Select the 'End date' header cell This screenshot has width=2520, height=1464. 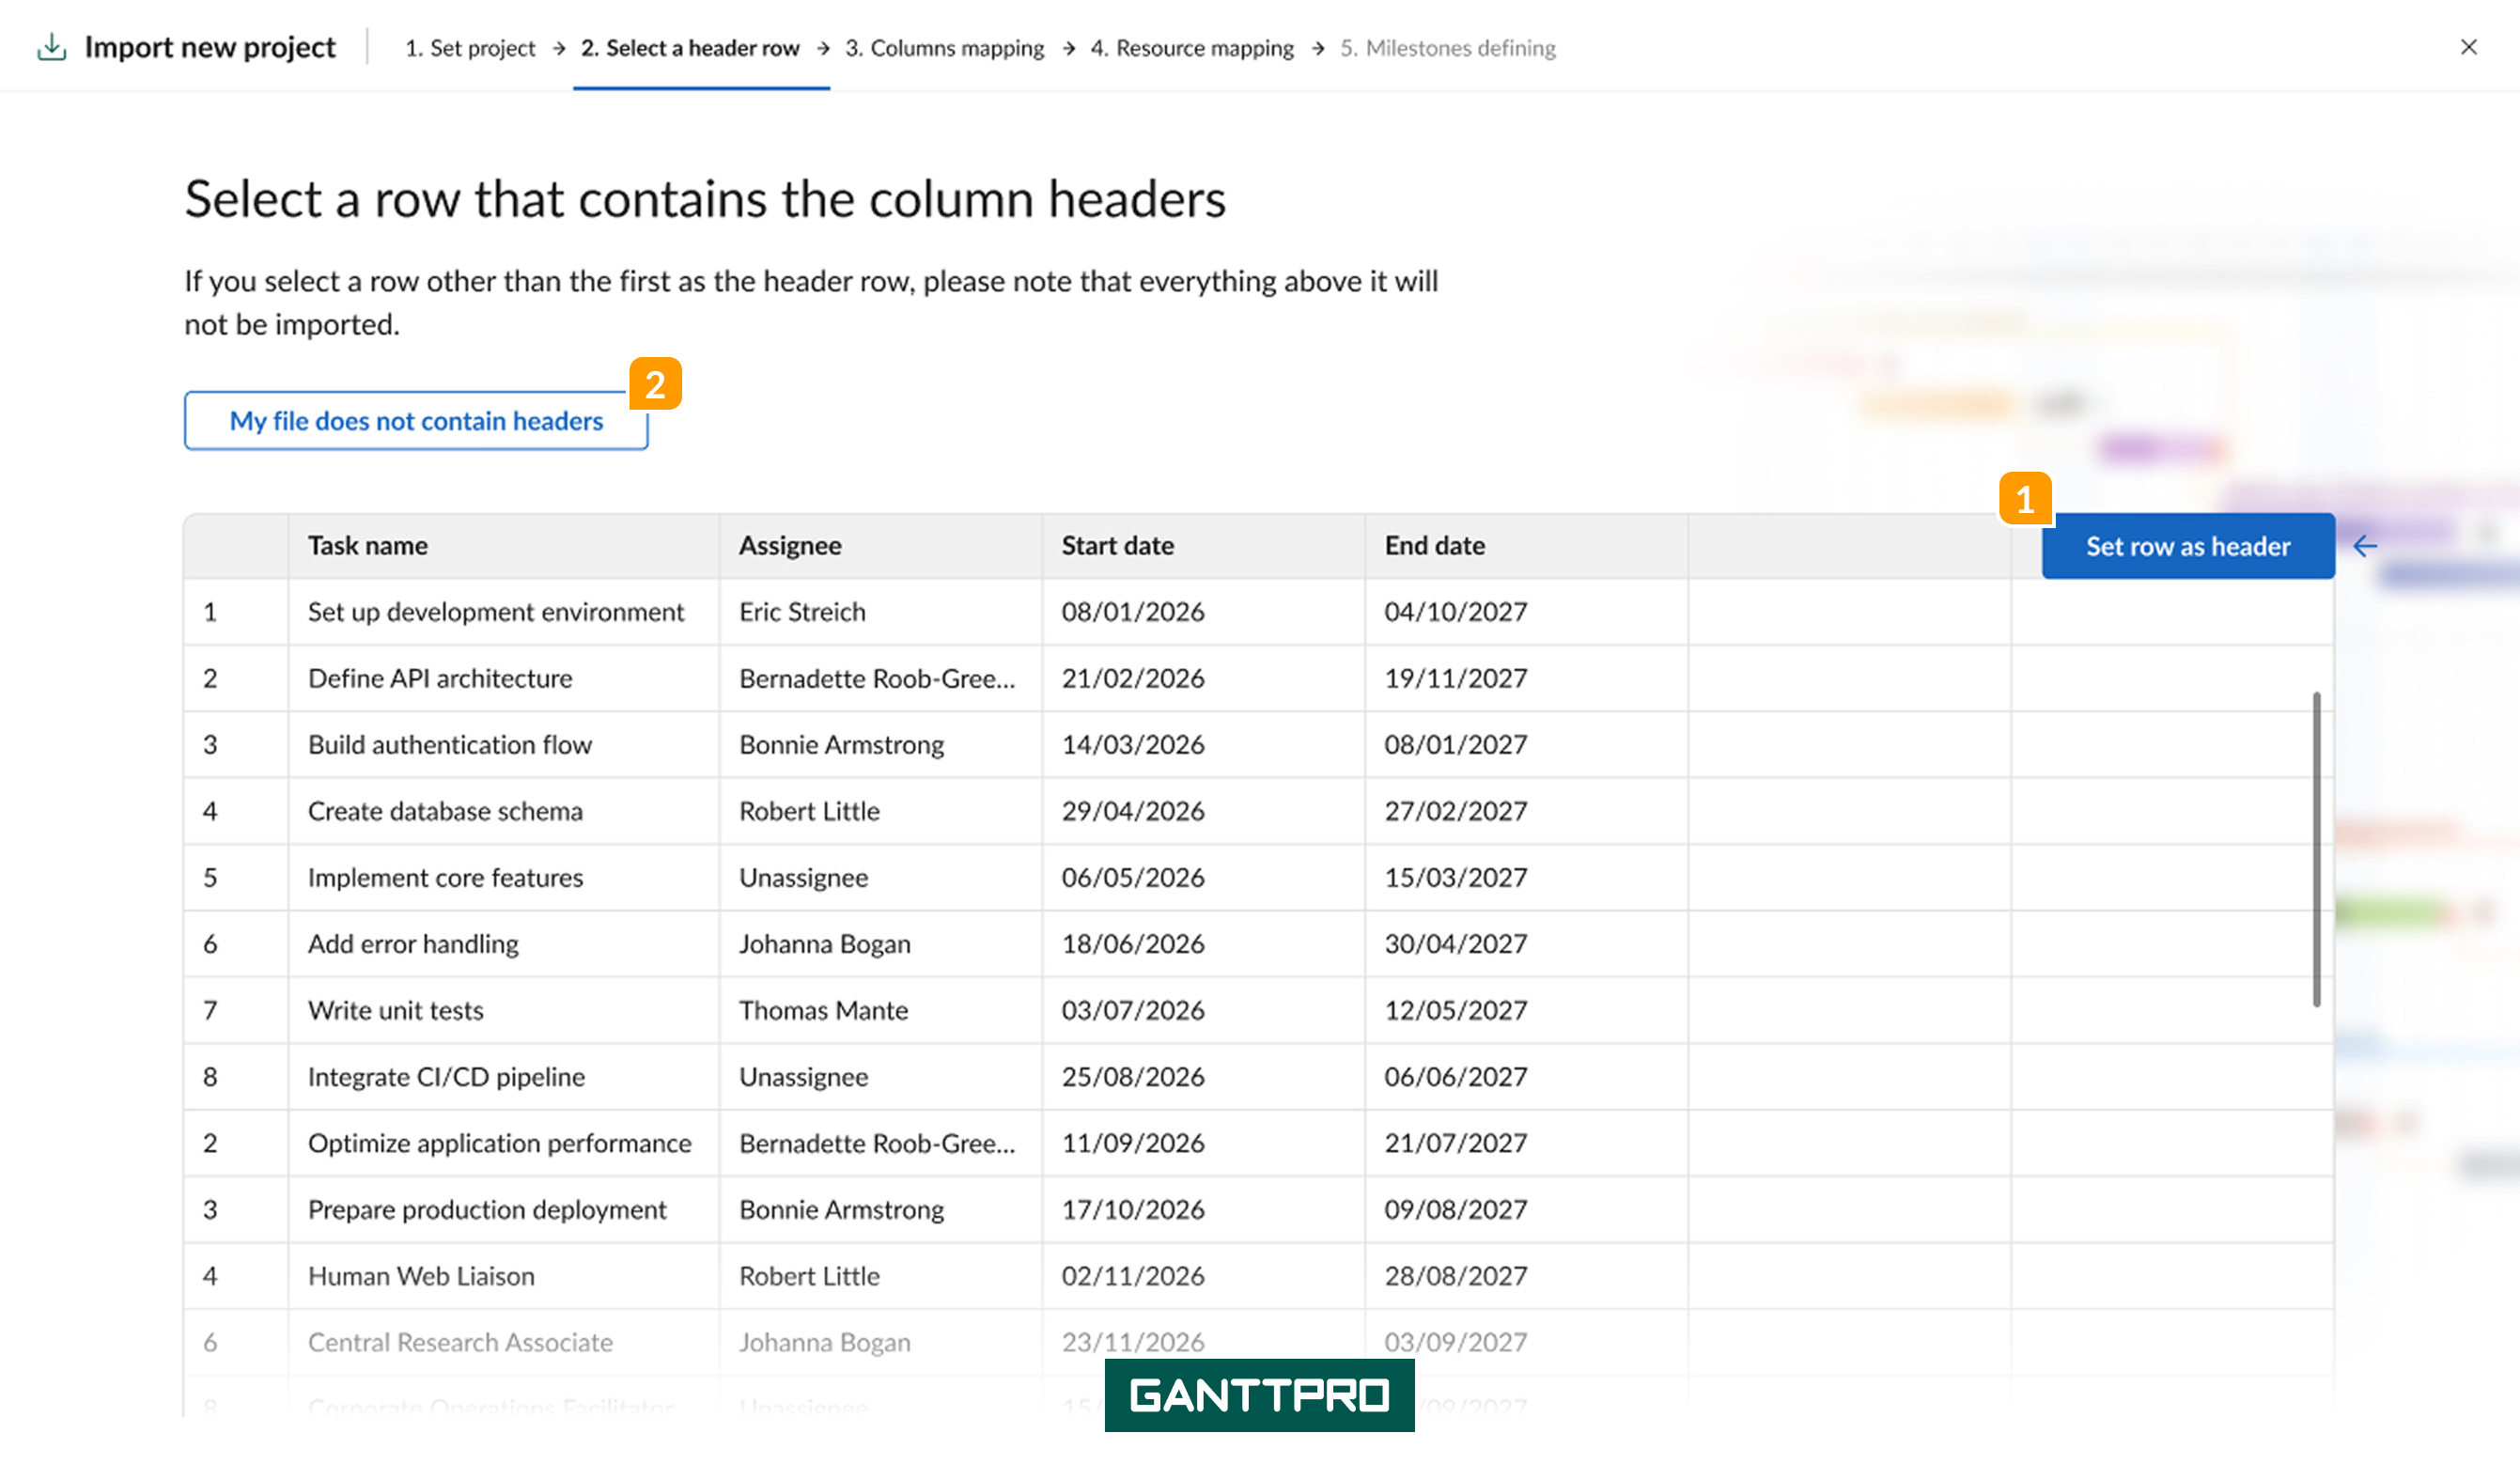click(x=1526, y=546)
